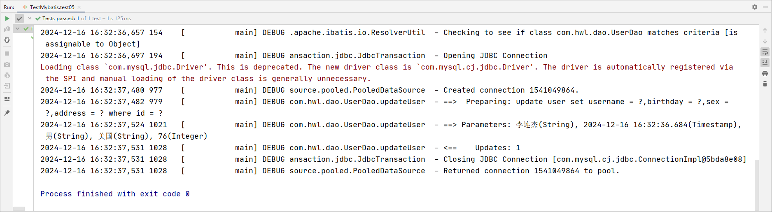772x212 pixels.
Task: Click the exit arrow icon in left toolbar
Action: click(7, 86)
